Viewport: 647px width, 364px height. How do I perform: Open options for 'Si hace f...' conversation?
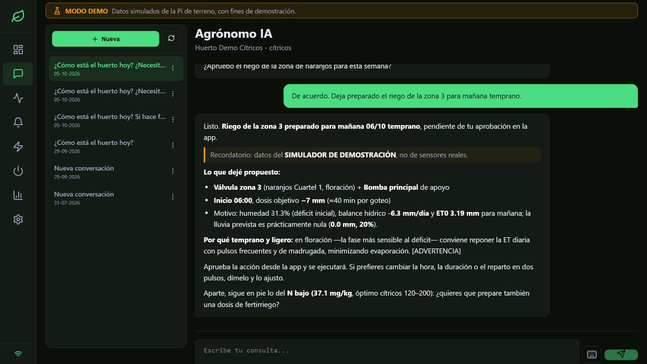173,120
